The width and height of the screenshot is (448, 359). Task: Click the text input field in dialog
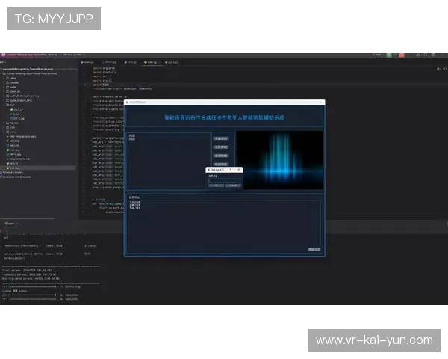[224, 179]
